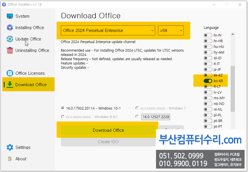Disable the ko-KR language toggle
The height and width of the screenshot is (172, 248).
(208, 81)
